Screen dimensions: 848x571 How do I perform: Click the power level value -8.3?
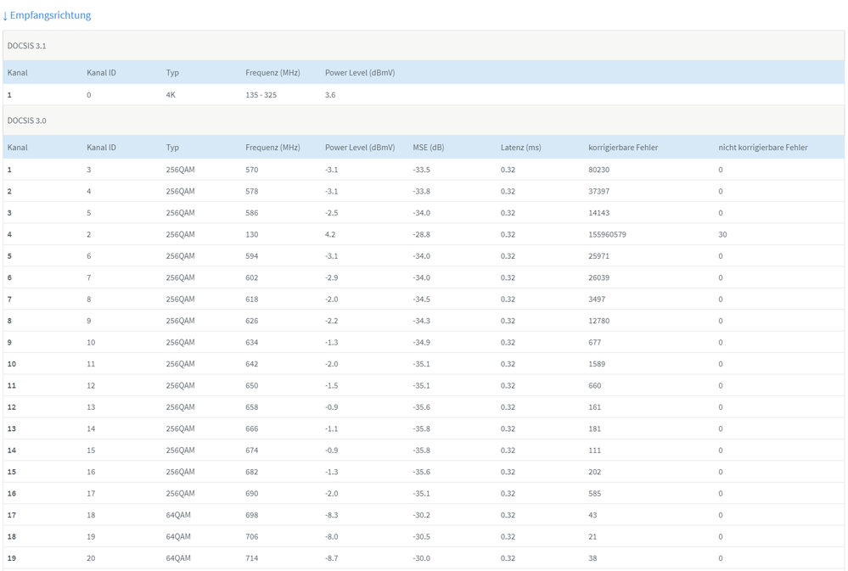332,516
